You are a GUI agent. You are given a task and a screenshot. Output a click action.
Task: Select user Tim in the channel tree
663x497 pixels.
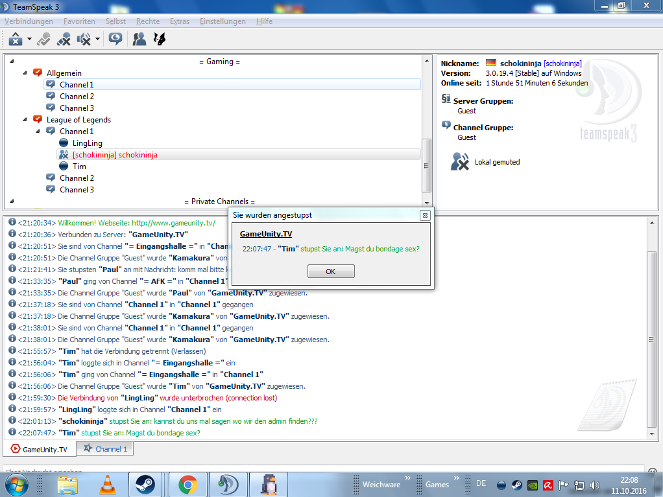(x=79, y=167)
